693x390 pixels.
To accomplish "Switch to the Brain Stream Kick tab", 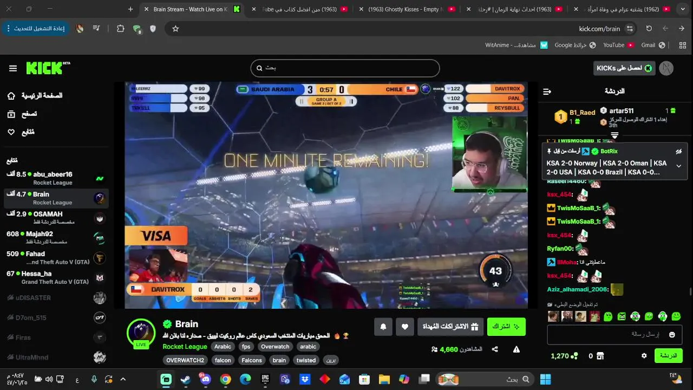I will click(190, 9).
